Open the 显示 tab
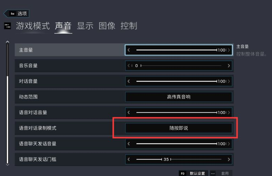The image size is (272, 176). [x=85, y=26]
